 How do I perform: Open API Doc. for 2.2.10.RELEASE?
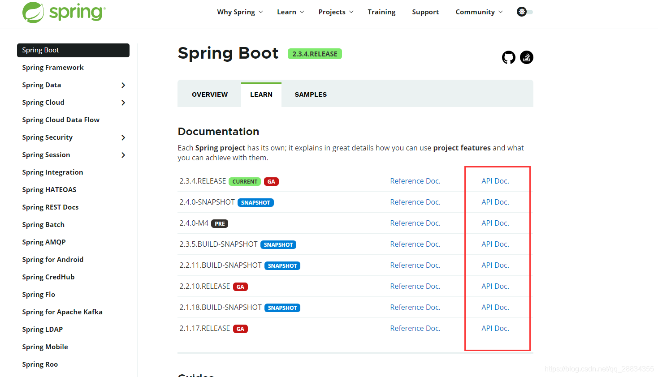point(495,286)
